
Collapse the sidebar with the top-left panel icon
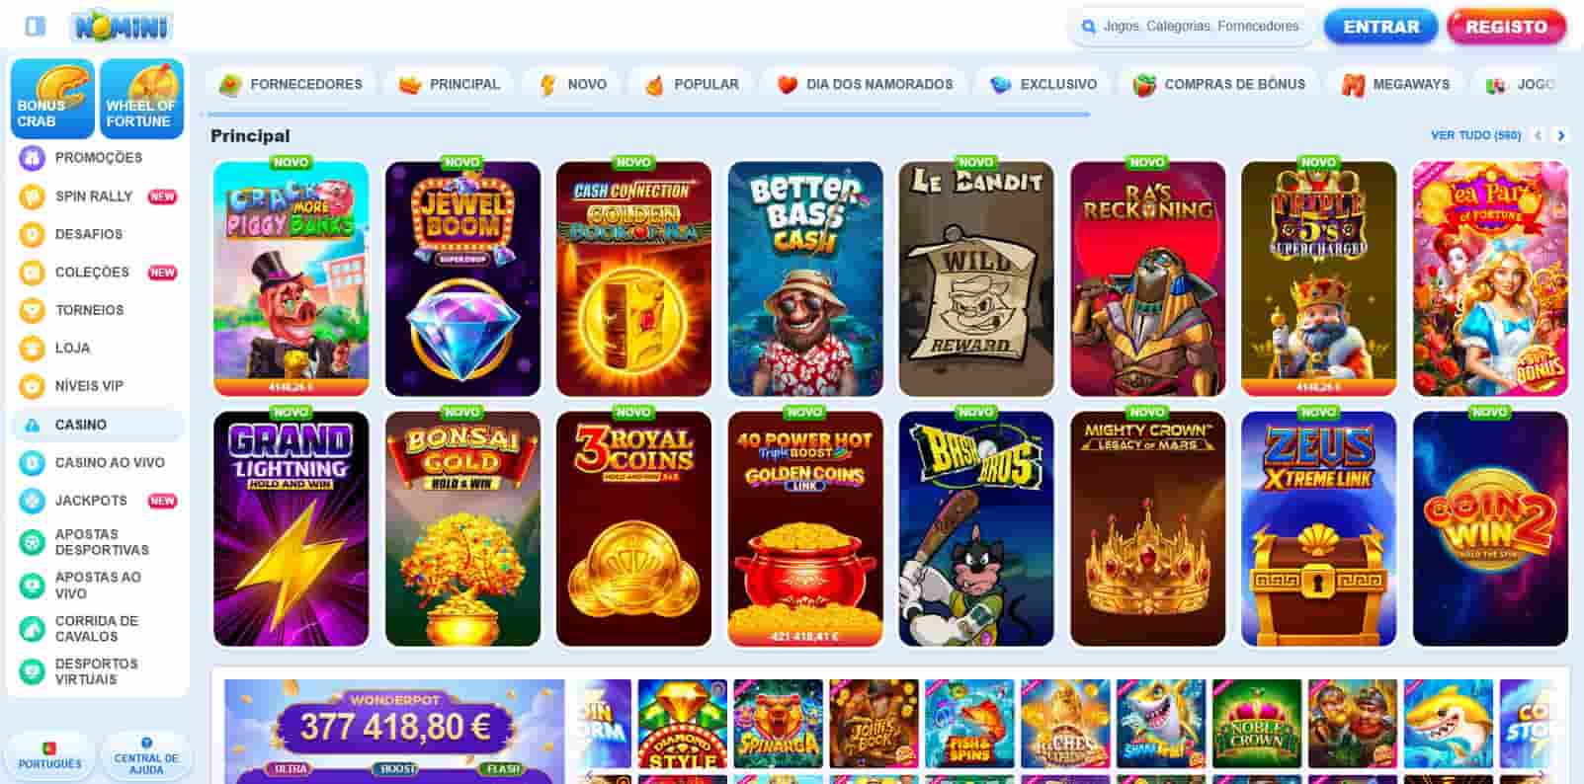[x=35, y=26]
